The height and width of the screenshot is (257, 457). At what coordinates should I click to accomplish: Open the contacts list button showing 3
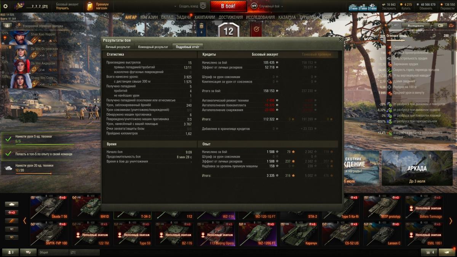tap(10, 252)
